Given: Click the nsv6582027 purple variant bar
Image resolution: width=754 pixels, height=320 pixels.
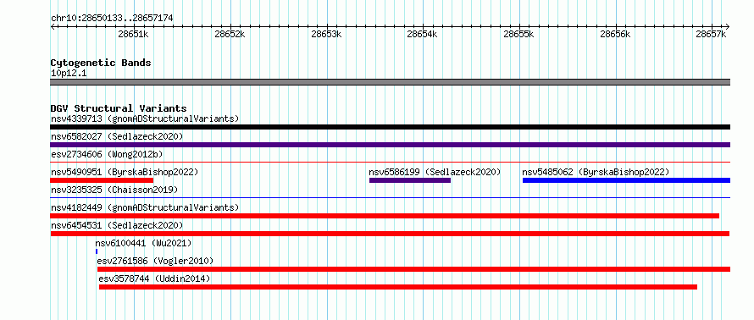Looking at the screenshot, I should tap(390, 145).
